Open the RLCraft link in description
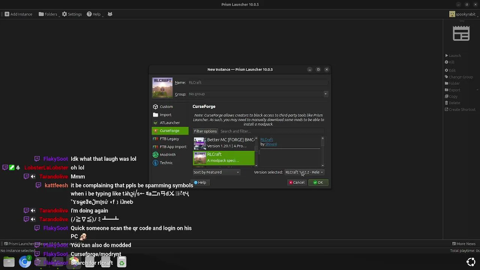The image size is (480, 270). point(267,139)
